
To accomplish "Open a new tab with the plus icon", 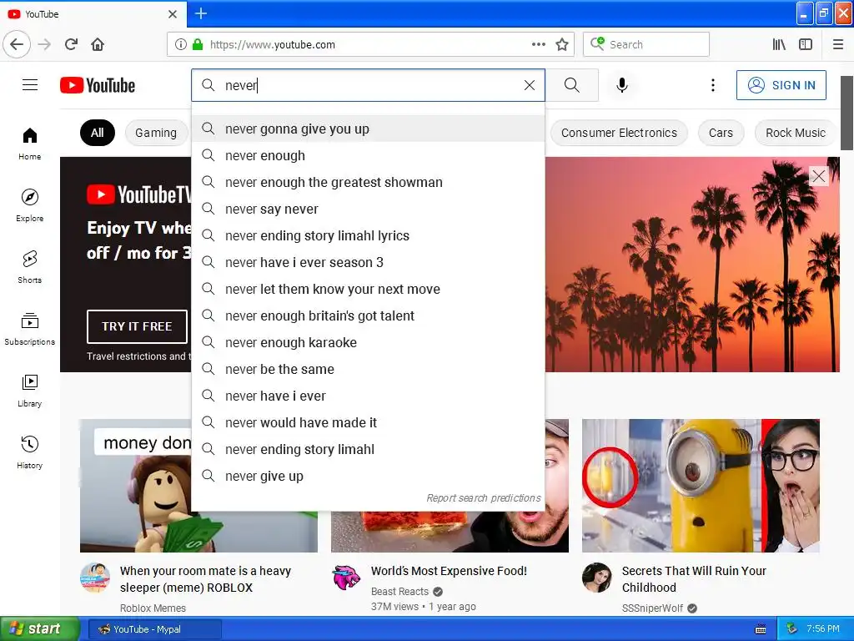I will 201,13.
